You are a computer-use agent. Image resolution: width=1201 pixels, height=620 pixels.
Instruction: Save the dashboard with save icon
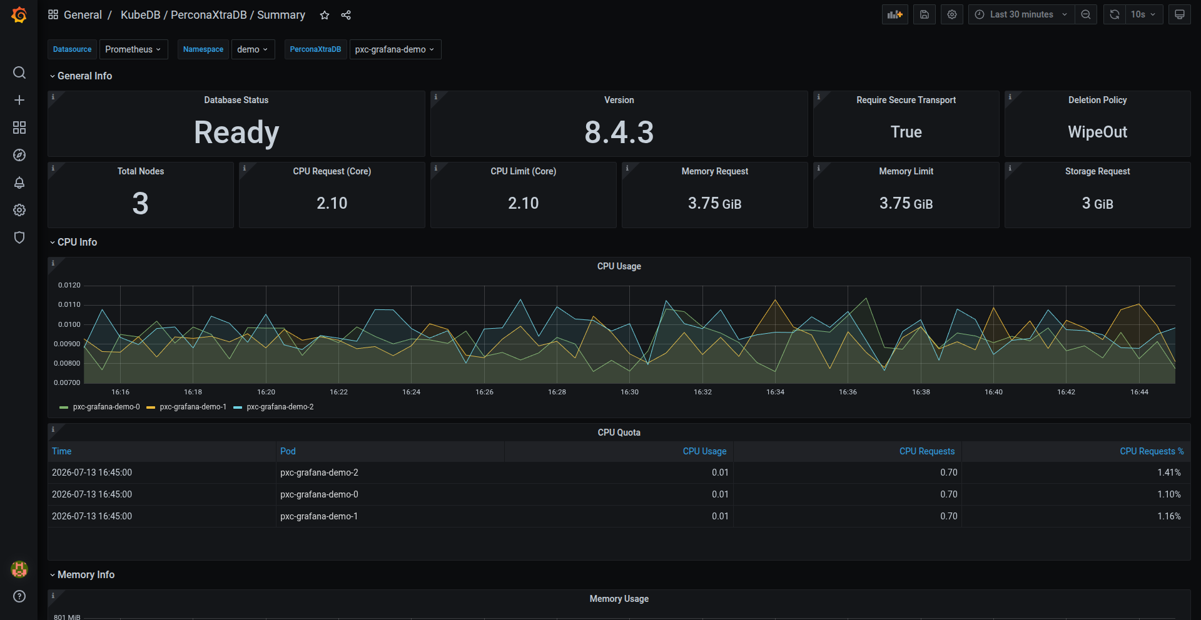point(925,14)
